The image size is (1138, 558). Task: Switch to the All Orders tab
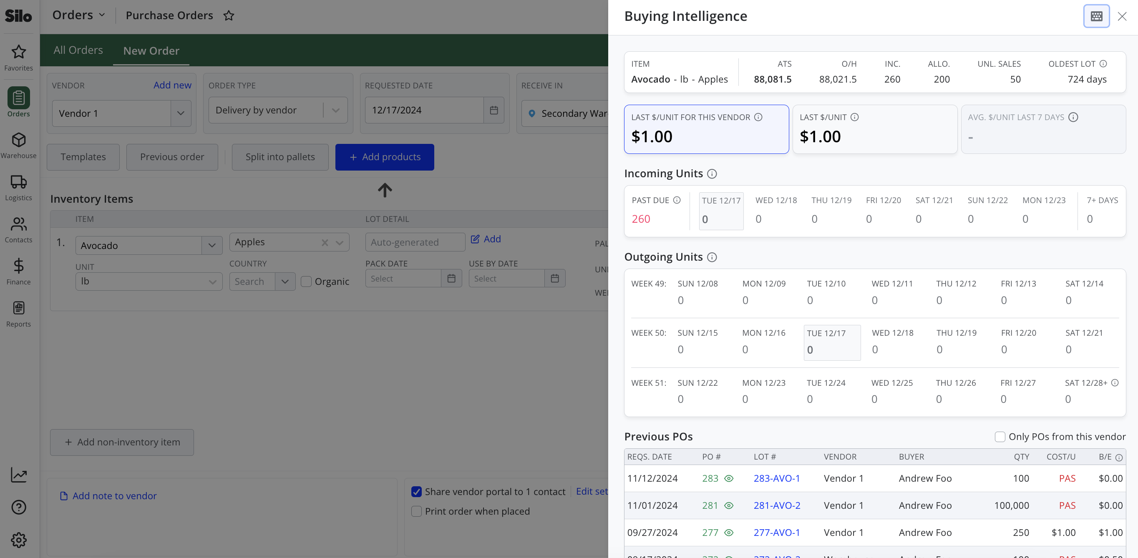78,50
